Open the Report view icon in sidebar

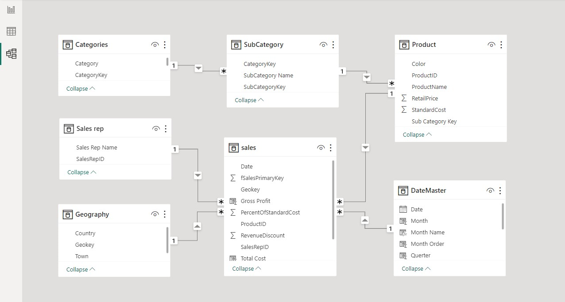pyautogui.click(x=11, y=9)
